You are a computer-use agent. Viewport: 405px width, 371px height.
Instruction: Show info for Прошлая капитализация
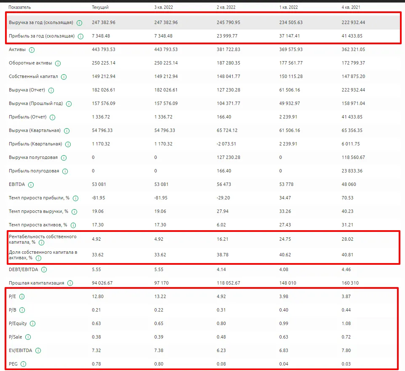click(70, 283)
